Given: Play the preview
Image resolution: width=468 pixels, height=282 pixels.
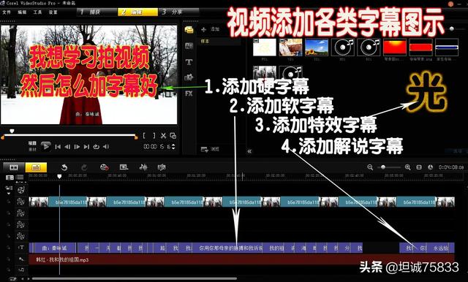Looking at the screenshot, I should click(45, 146).
